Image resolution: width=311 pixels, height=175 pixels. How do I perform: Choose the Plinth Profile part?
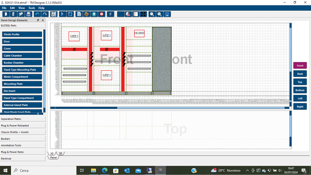[22, 34]
